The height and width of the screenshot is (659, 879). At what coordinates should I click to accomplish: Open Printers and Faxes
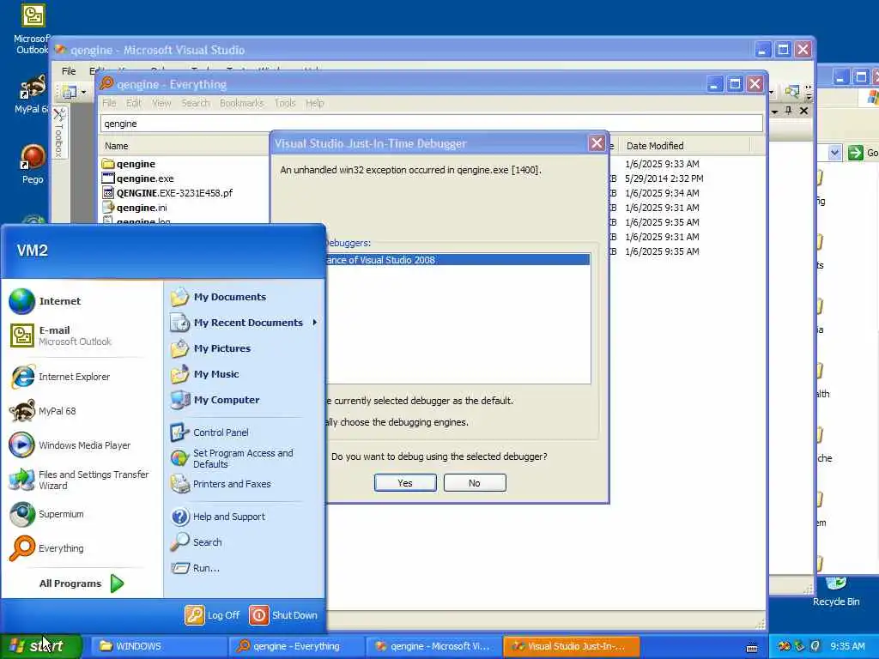click(221, 484)
